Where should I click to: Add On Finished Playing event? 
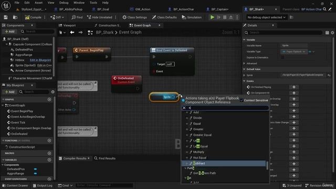(x=294, y=87)
